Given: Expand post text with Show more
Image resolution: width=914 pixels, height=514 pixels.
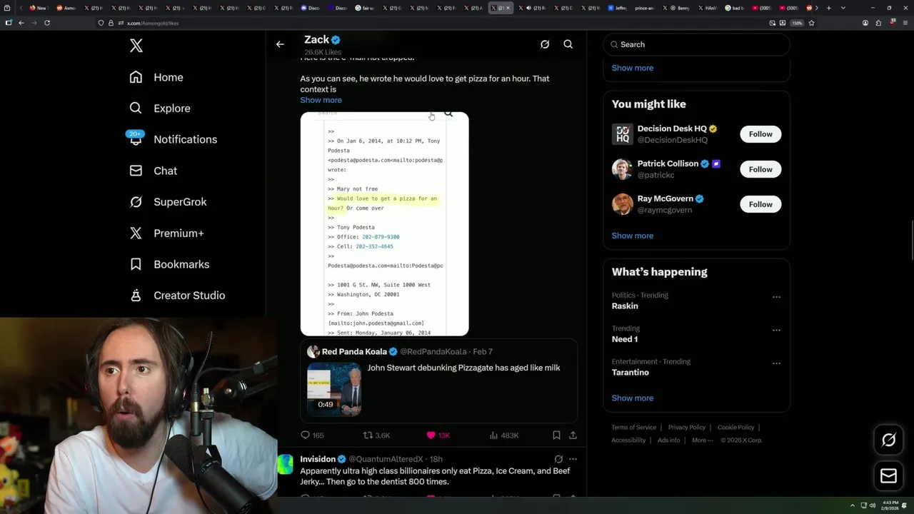Looking at the screenshot, I should tap(321, 100).
